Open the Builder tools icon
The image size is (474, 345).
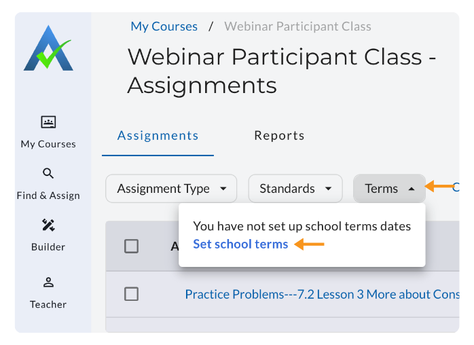click(x=48, y=225)
